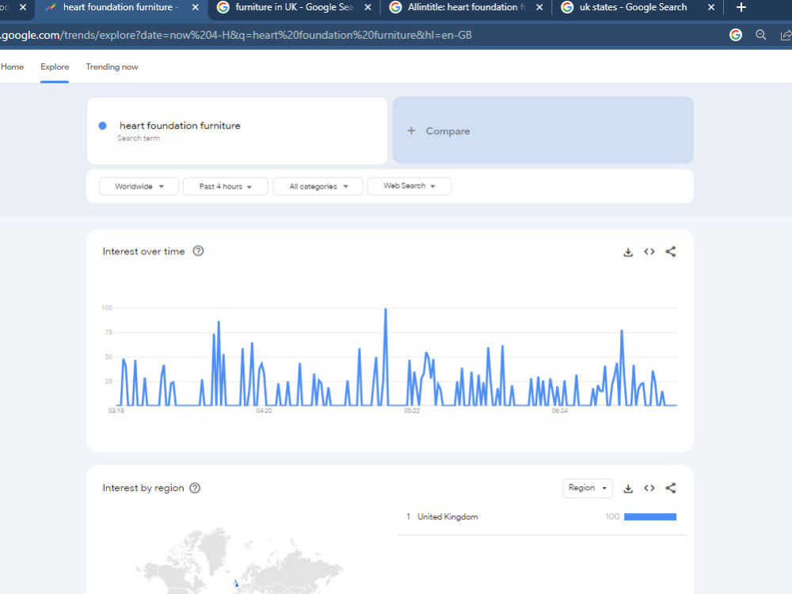Image resolution: width=792 pixels, height=594 pixels.
Task: Close the Allintitle heart foundation tab
Action: (539, 7)
